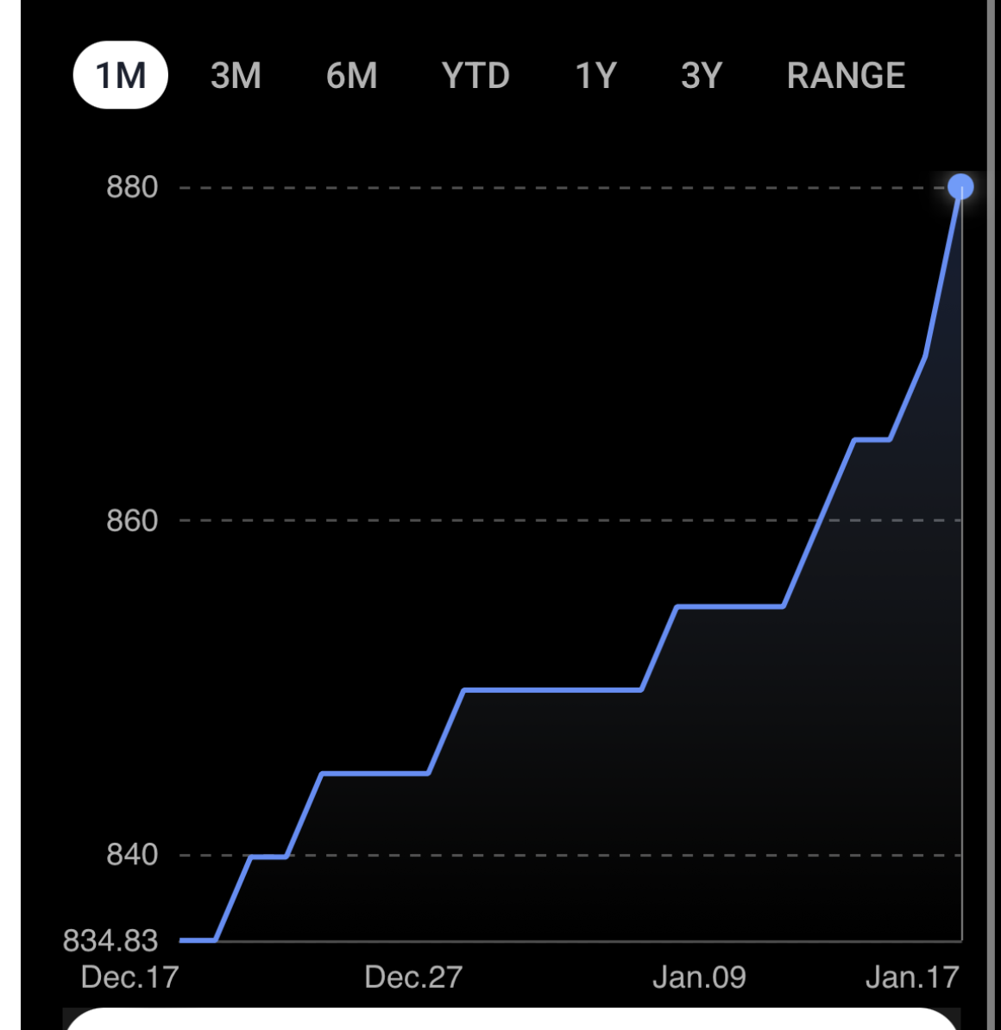Screen dimensions: 1001x1030
Task: Tap the white card below the chart
Action: (512, 1020)
